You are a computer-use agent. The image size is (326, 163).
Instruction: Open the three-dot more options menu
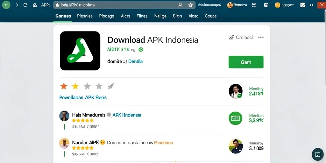click(x=261, y=38)
